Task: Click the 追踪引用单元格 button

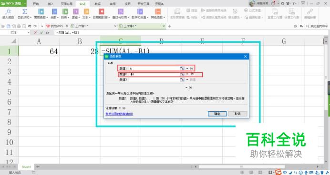Action: (x=214, y=10)
